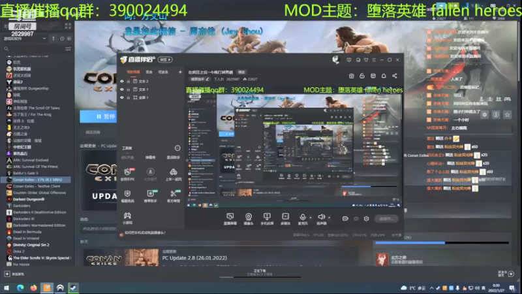
Task: Select the second scene tab
Action: (149, 72)
